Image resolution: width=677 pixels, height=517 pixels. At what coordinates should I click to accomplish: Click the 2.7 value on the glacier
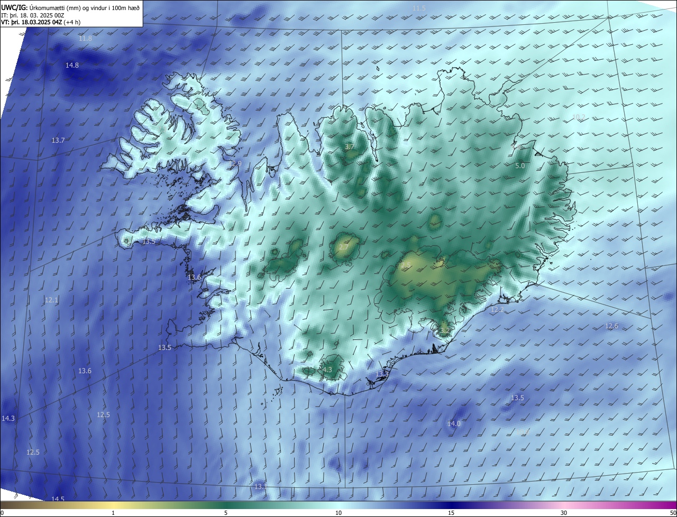click(343, 247)
